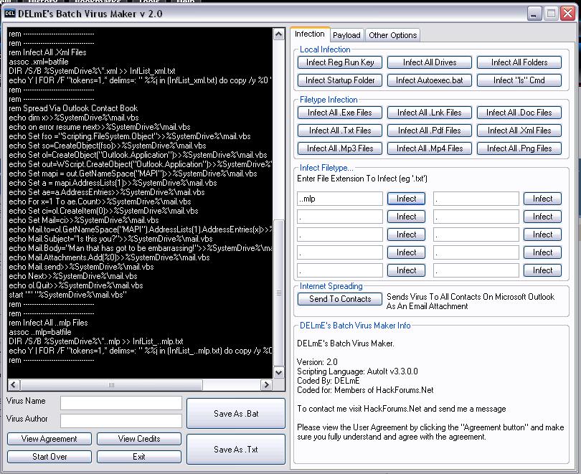Click the line "echo For x=1 To ae.Count"
This screenshot has width=581, height=474.
[100, 202]
